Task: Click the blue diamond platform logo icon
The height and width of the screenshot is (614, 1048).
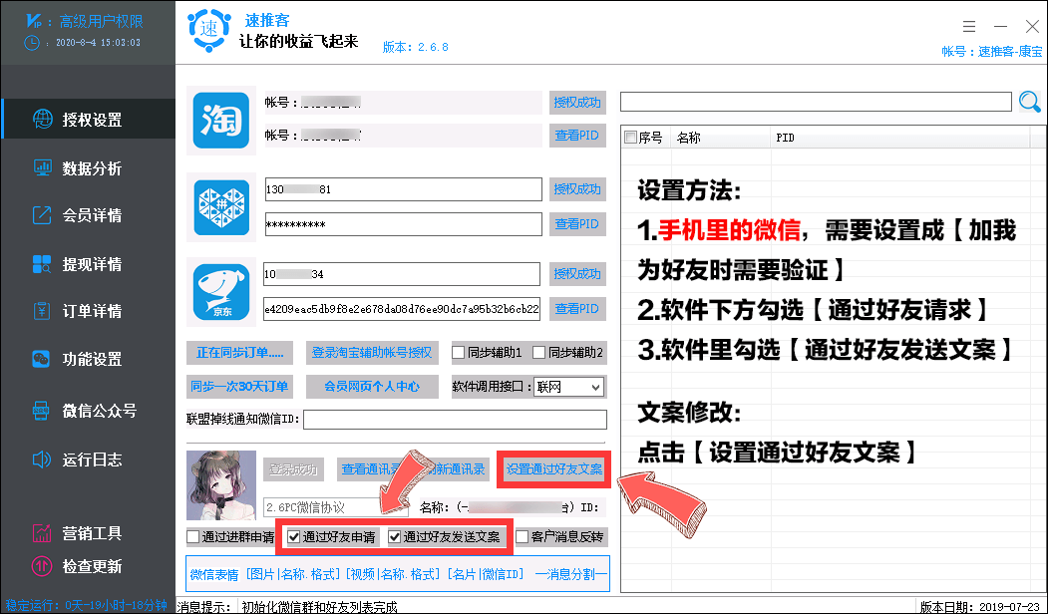Action: pos(220,205)
